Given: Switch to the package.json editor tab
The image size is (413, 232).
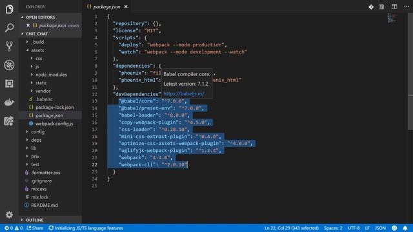Looking at the screenshot, I should click(x=106, y=6).
